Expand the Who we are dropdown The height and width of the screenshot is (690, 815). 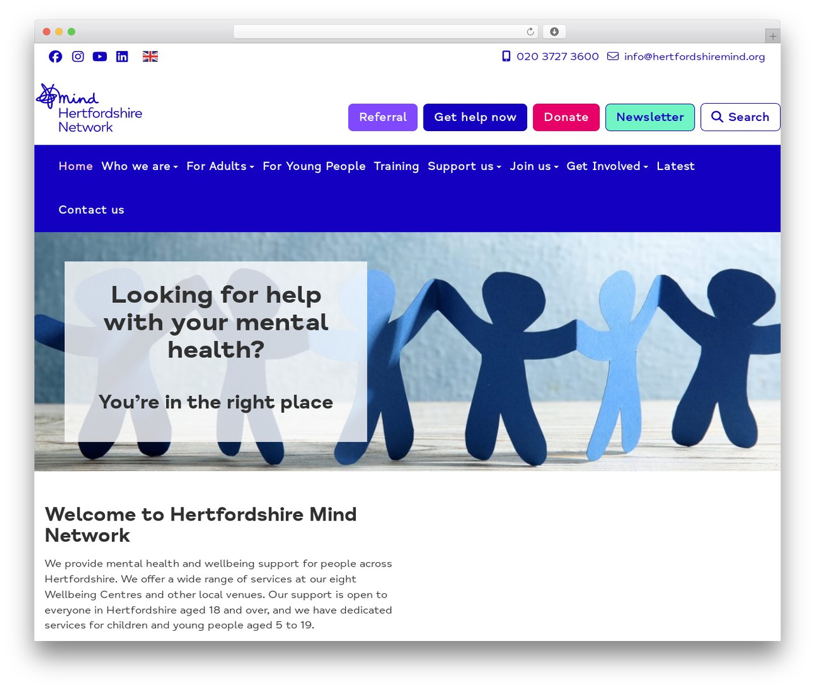(x=139, y=166)
